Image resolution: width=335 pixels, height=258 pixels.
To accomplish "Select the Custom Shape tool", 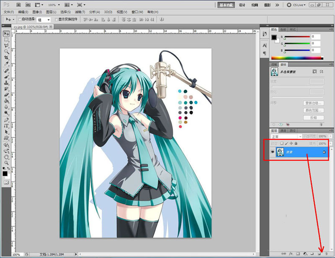I will click(x=6, y=138).
